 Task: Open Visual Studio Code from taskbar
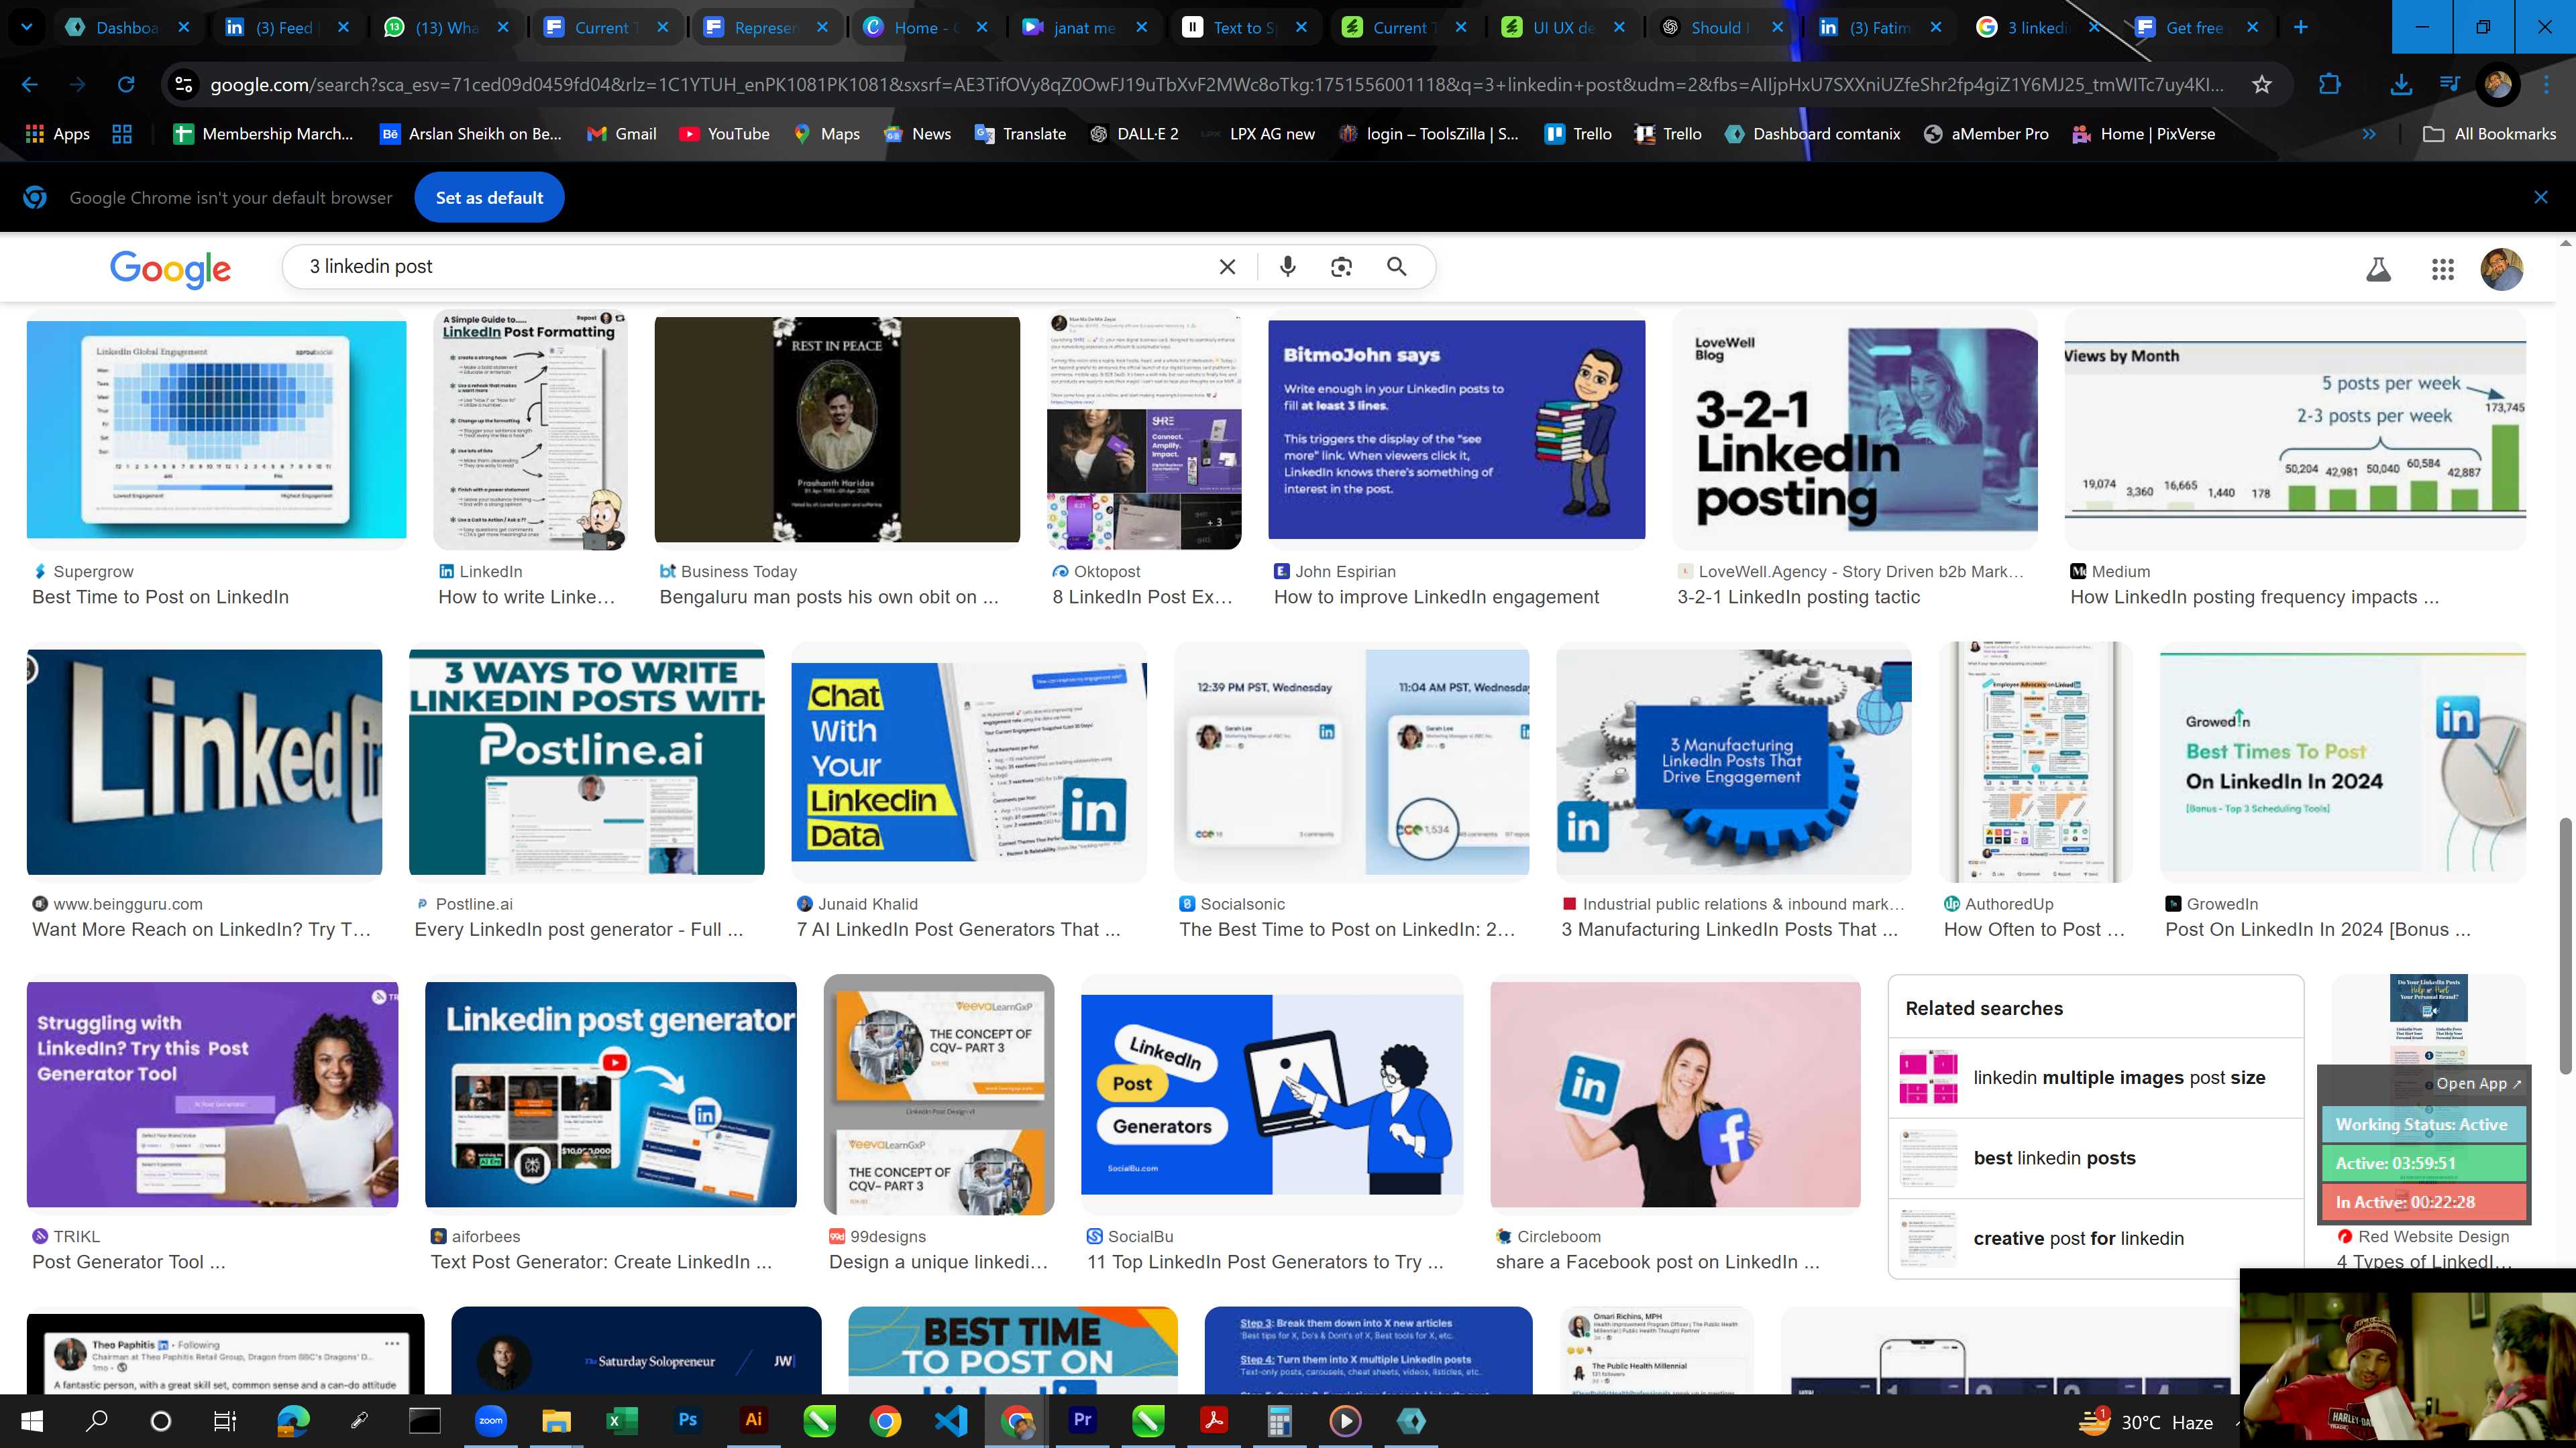951,1421
